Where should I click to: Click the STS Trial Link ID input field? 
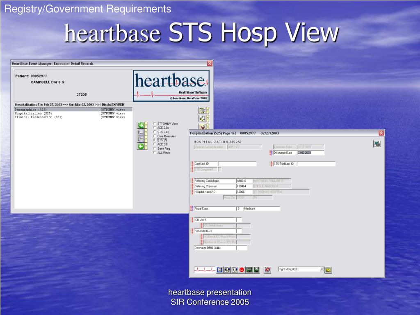pyautogui.click(x=316, y=164)
